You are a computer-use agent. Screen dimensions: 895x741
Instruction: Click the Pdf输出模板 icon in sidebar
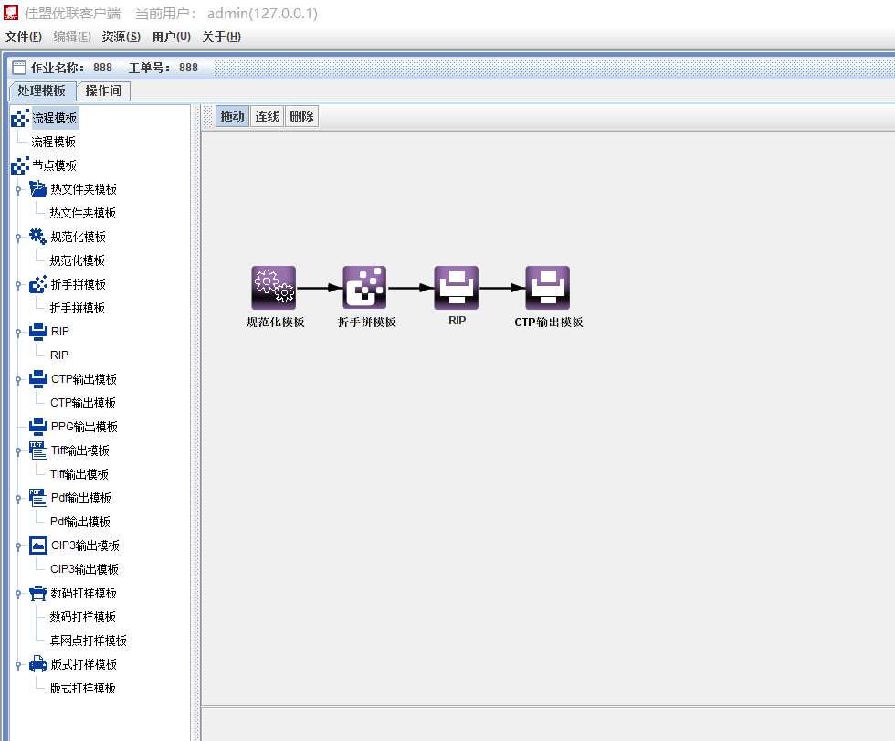[37, 498]
